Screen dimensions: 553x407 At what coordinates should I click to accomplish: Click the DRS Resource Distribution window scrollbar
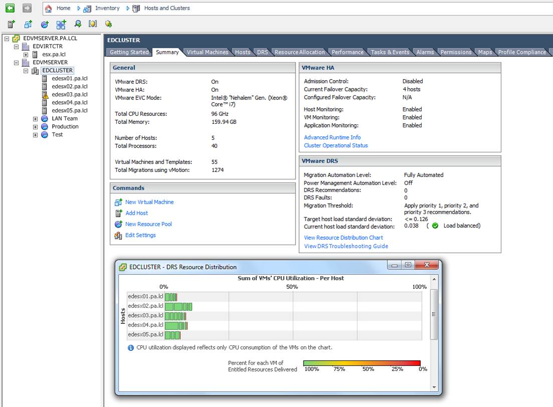[x=434, y=314]
